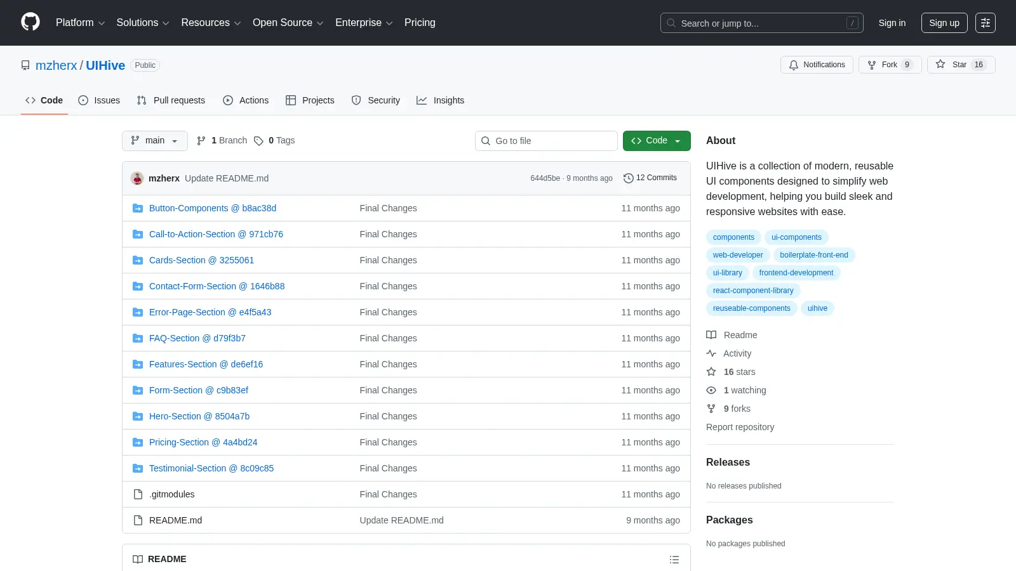Open Activity link in About sidebar

(728, 353)
